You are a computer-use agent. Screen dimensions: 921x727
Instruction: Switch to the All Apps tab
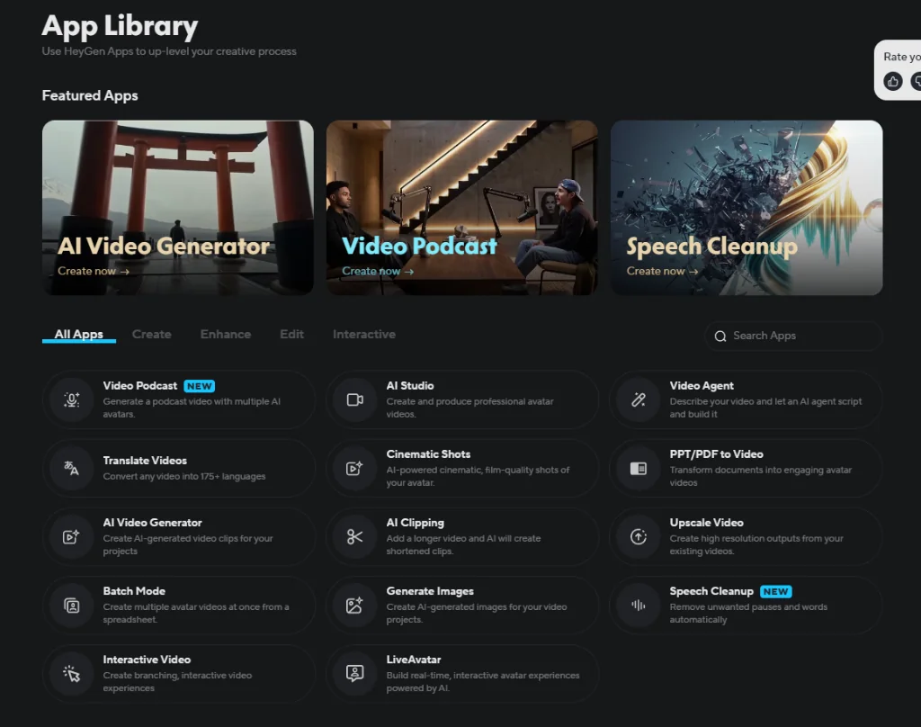click(x=79, y=334)
